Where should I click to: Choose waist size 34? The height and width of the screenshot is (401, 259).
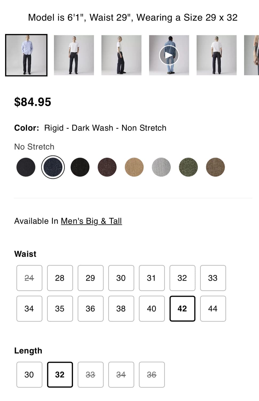point(29,309)
